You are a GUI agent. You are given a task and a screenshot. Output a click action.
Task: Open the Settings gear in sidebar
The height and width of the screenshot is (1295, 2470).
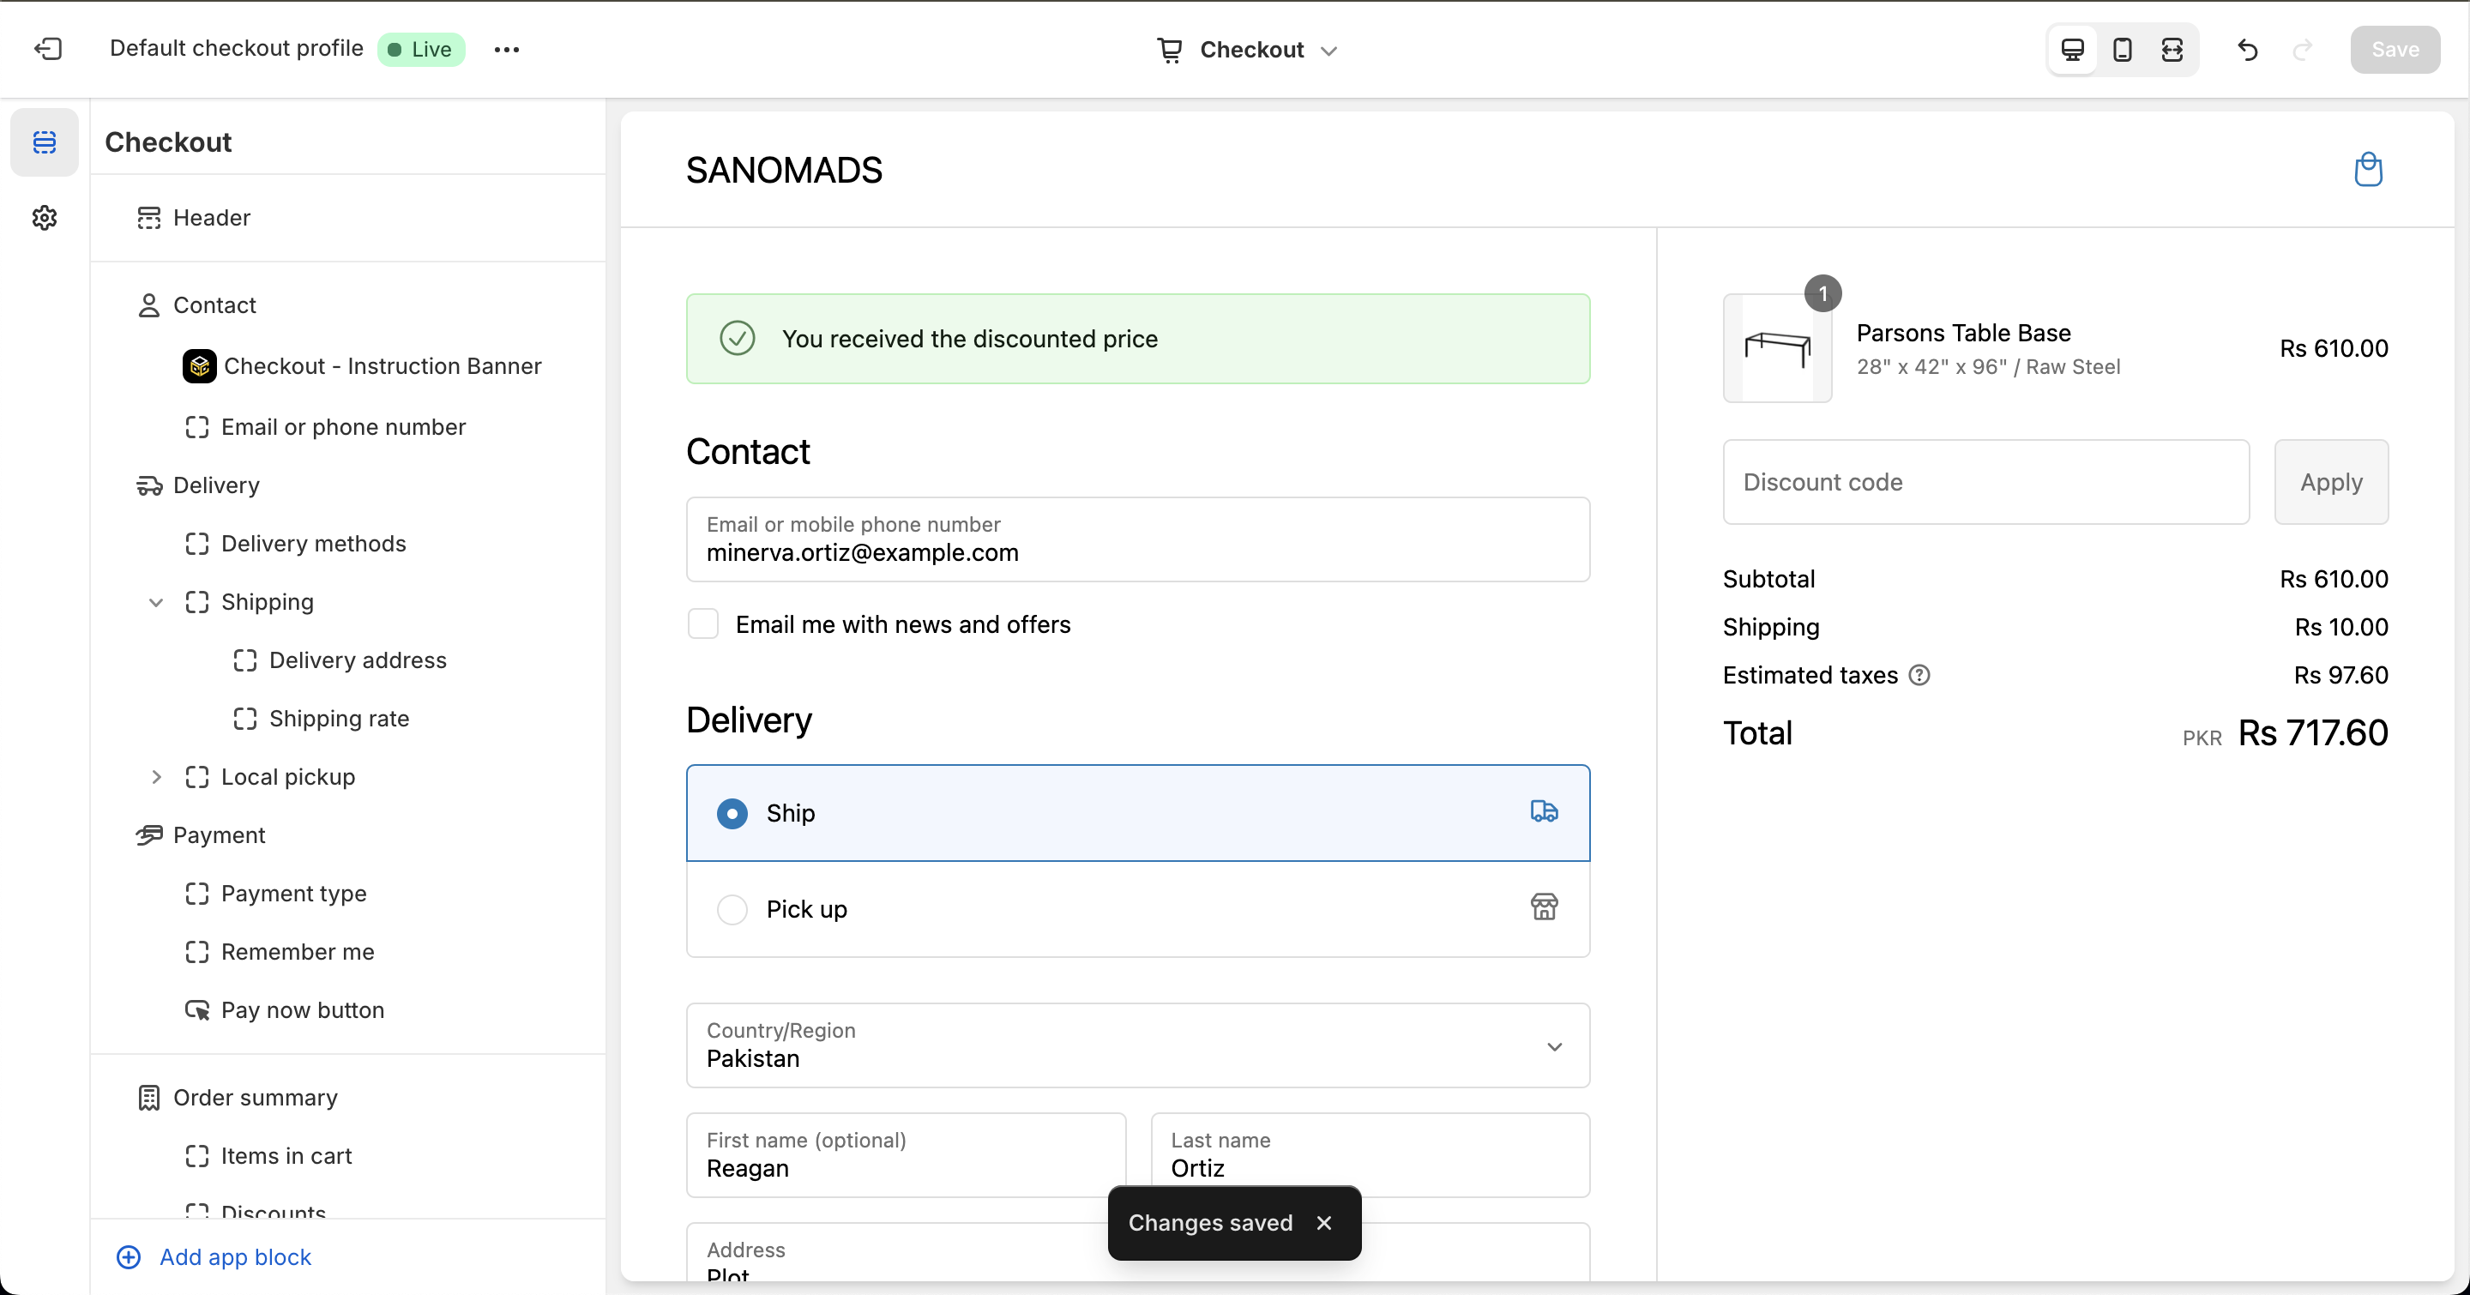[x=44, y=218]
